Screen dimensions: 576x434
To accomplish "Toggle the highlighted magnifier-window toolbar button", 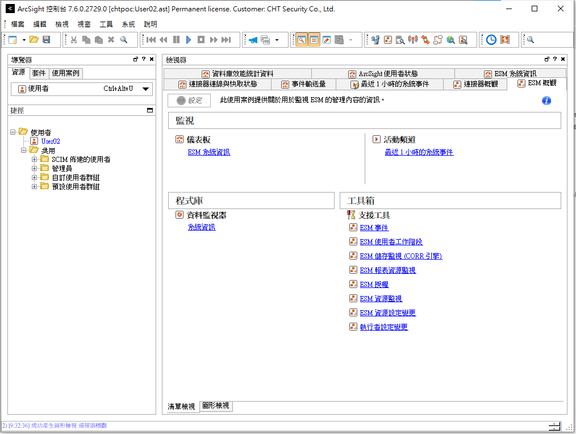I will [x=302, y=40].
